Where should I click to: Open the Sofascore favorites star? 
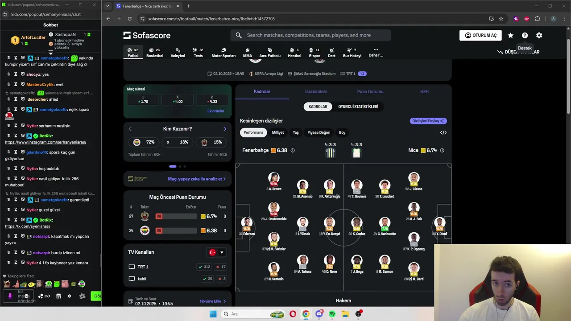click(x=510, y=35)
